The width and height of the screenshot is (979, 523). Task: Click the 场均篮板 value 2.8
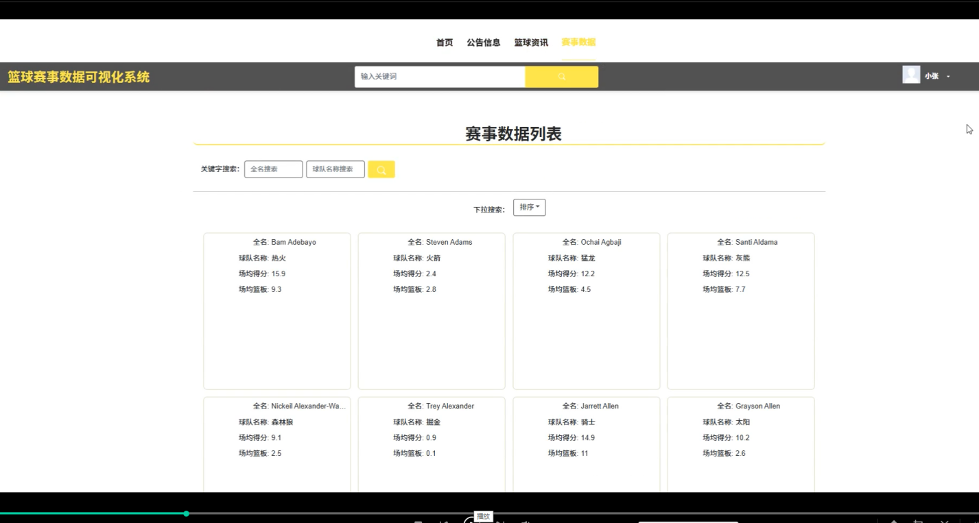click(x=431, y=290)
